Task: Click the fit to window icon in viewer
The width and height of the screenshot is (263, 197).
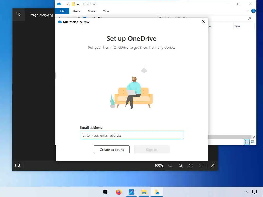Action: coord(191,165)
